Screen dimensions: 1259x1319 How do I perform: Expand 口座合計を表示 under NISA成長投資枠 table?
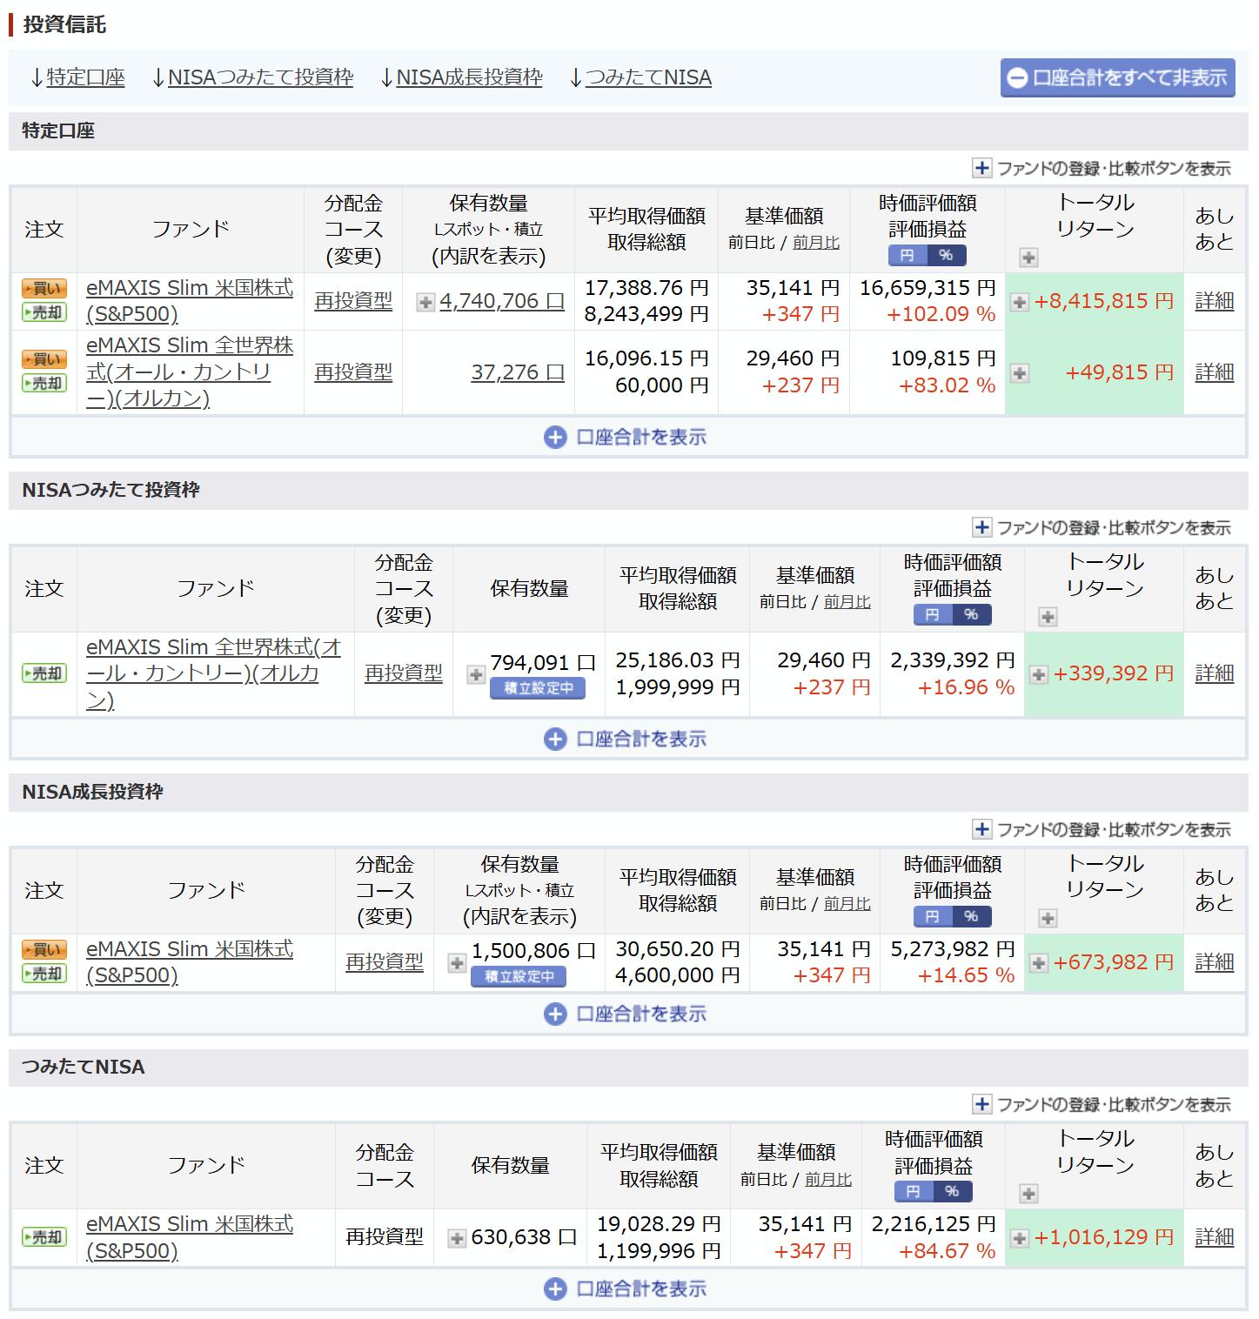(x=628, y=1014)
